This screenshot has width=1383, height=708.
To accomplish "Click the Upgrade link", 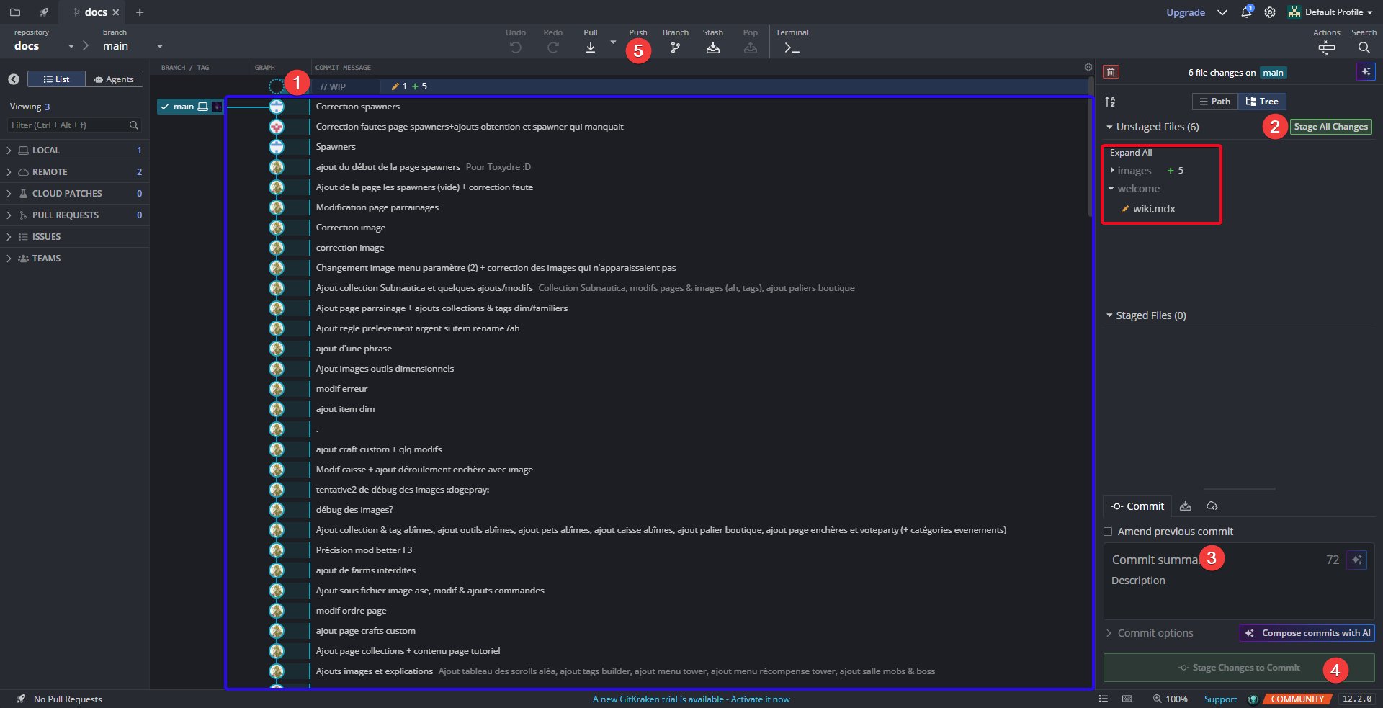I will pos(1186,12).
